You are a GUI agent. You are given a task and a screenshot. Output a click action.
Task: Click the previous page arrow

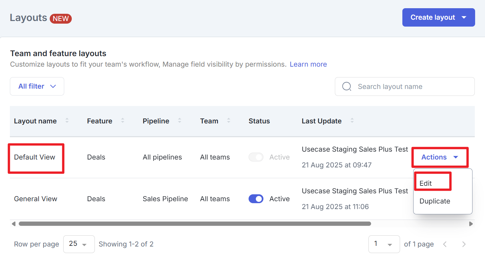(445, 244)
